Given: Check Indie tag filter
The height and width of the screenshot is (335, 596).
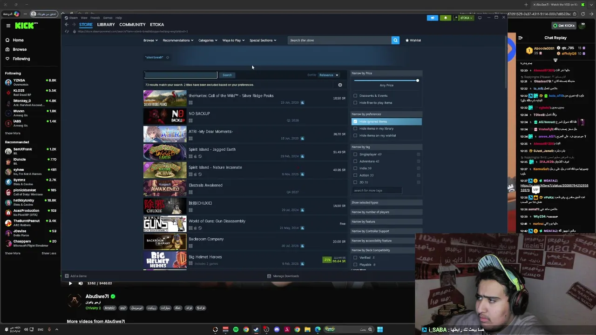Looking at the screenshot, I should coord(355,168).
